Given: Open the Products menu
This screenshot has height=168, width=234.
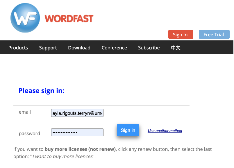Looking at the screenshot, I should [18, 48].
